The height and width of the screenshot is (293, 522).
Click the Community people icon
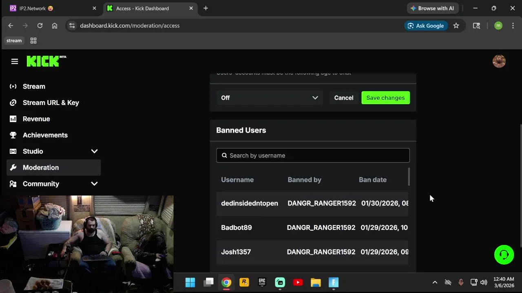point(13,184)
